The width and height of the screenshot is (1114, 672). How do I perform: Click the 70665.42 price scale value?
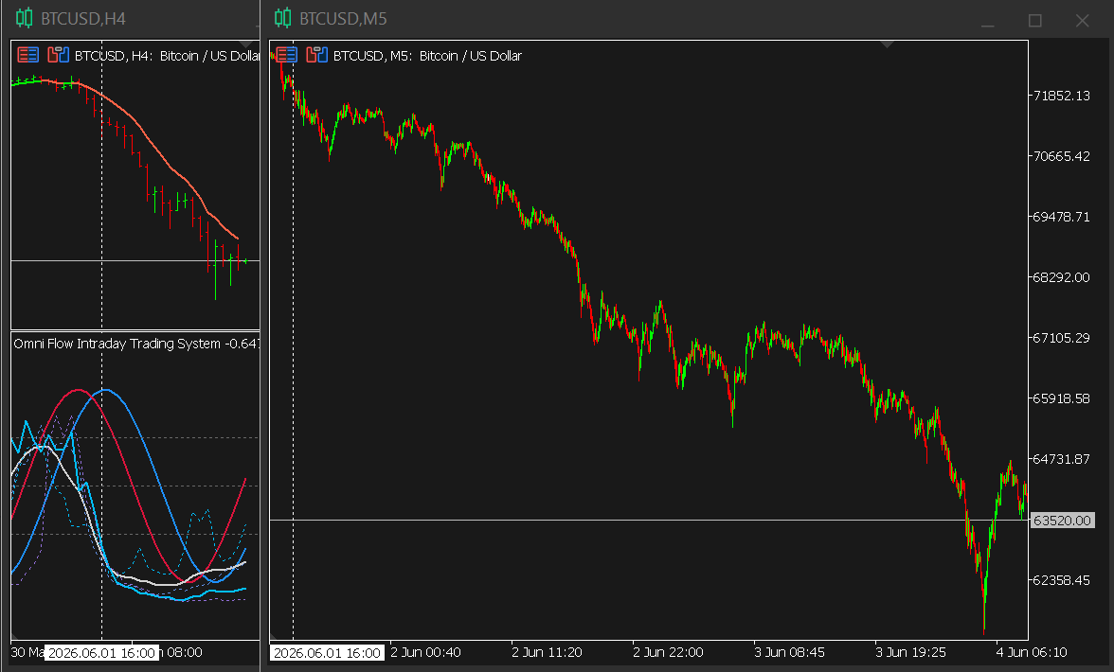tap(1061, 156)
